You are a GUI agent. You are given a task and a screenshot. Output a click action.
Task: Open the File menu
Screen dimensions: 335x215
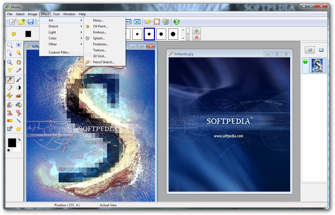(x=10, y=14)
